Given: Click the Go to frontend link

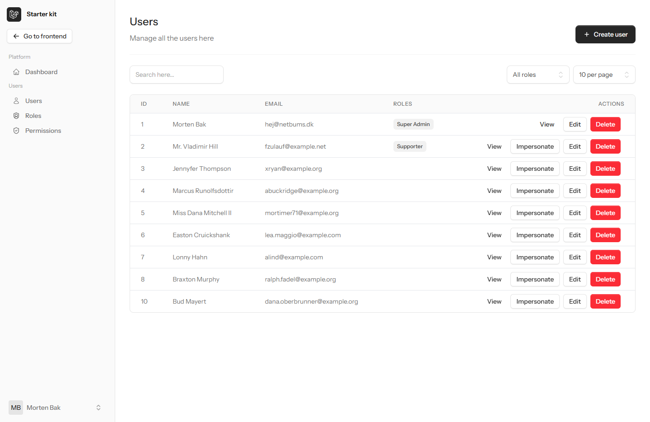Looking at the screenshot, I should coord(39,36).
